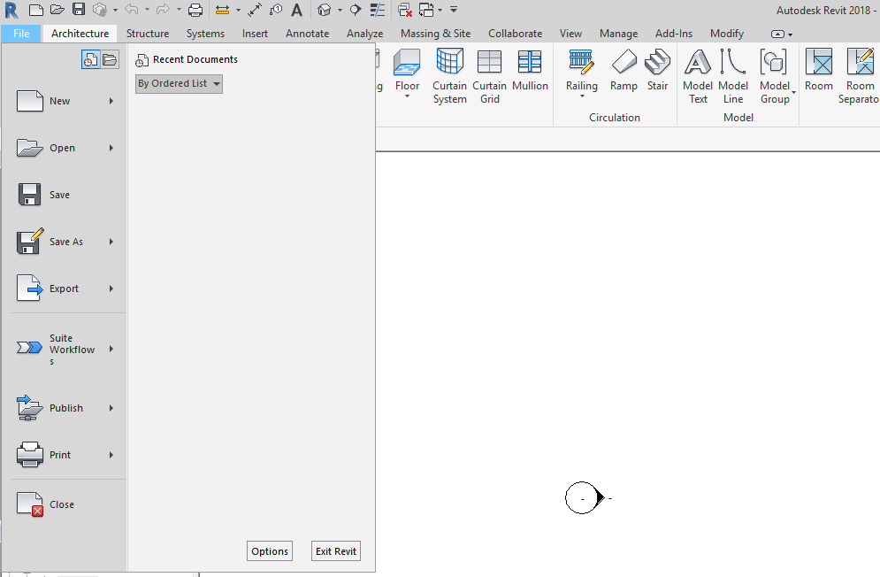Select the Curtain Grid tool
This screenshot has width=880, height=577.
pyautogui.click(x=489, y=76)
